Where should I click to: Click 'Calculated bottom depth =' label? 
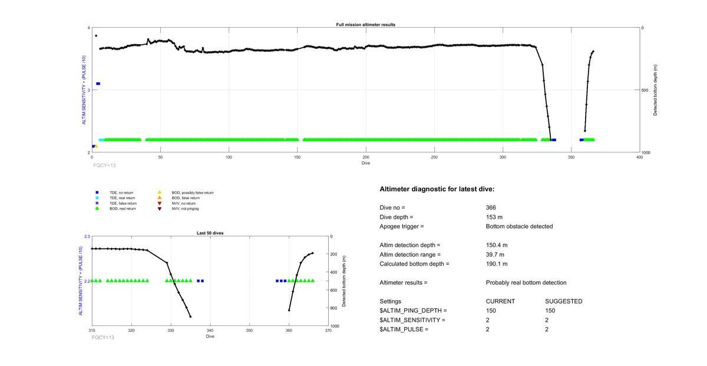point(414,264)
